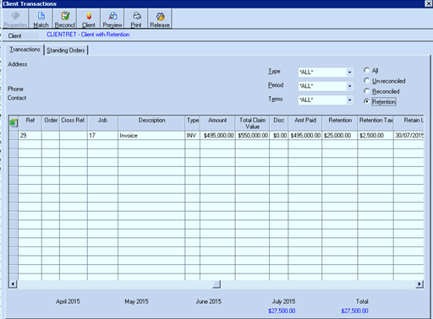Click the Match toolbar icon
The width and height of the screenshot is (433, 319).
tap(41, 19)
